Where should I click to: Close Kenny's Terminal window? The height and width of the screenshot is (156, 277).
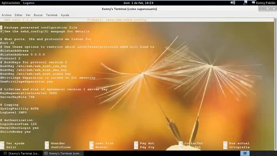point(274,9)
